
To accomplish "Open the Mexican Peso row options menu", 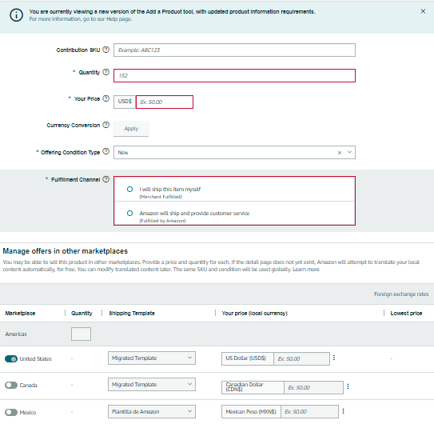I will tap(343, 411).
